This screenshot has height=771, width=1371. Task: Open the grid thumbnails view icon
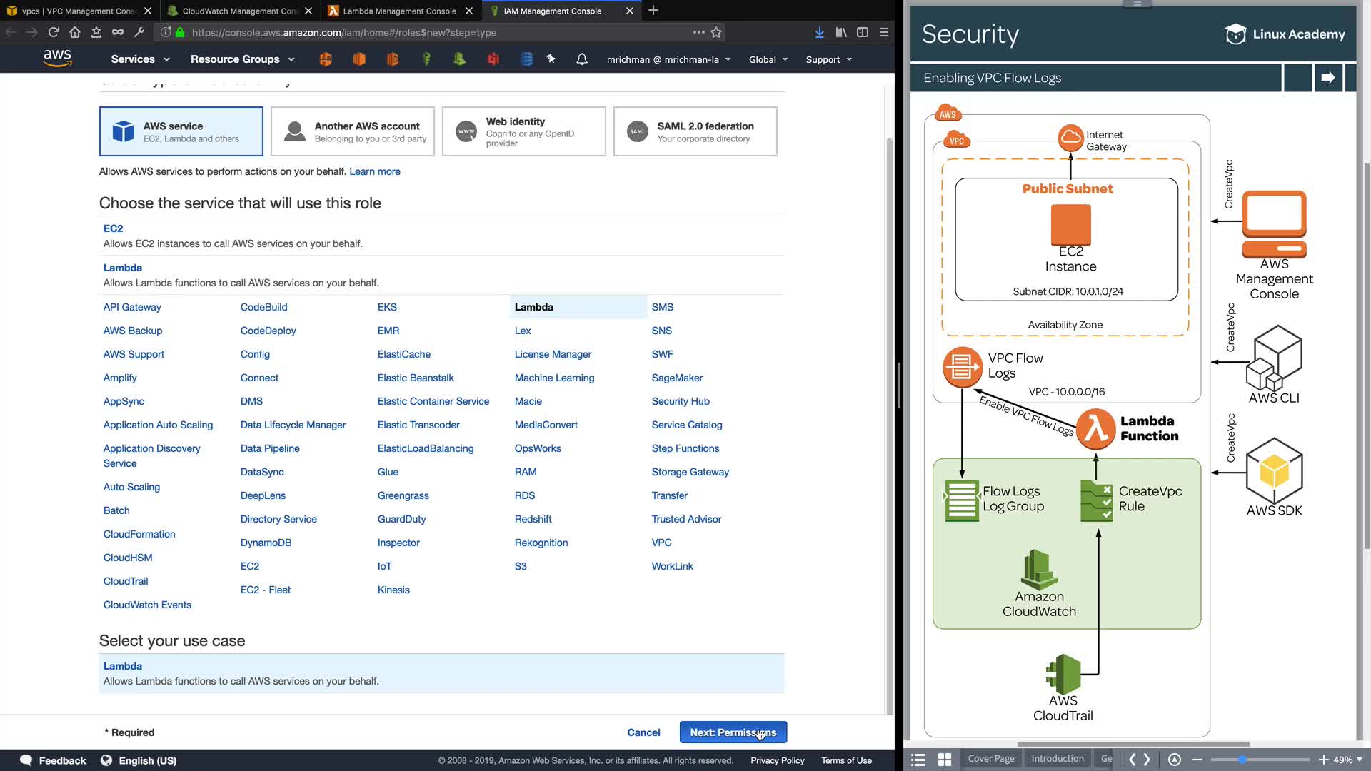click(944, 760)
